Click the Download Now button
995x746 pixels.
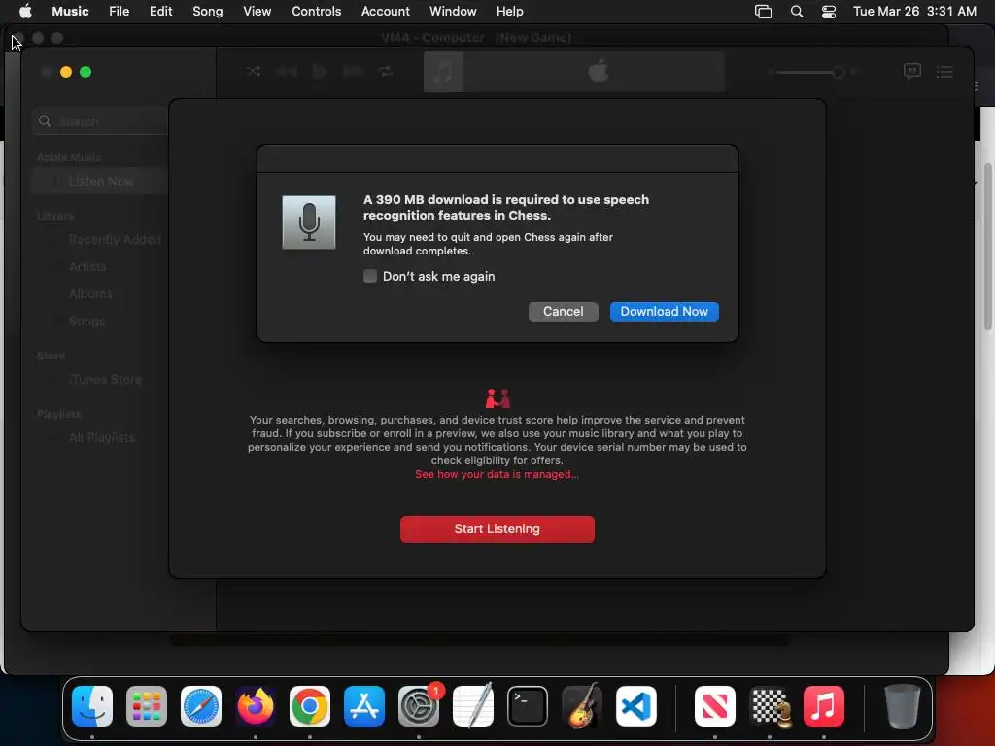pos(664,312)
